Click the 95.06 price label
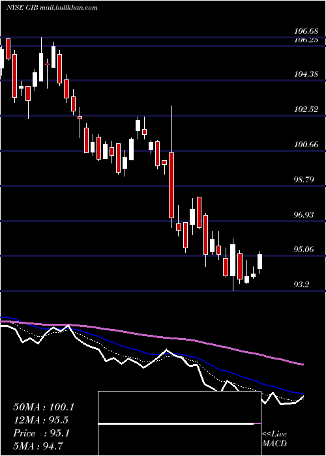Viewport: 326px width, 456px height. [304, 249]
